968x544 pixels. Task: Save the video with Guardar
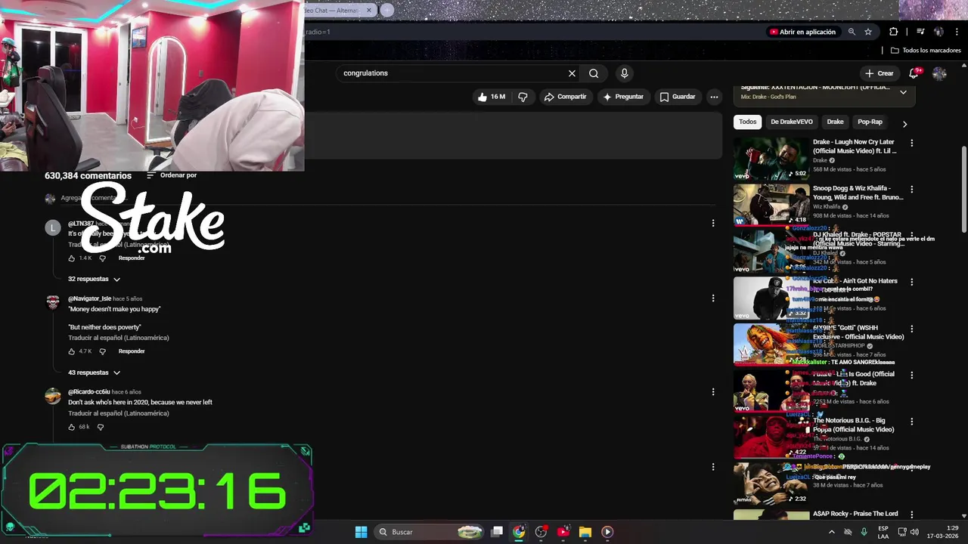click(677, 97)
